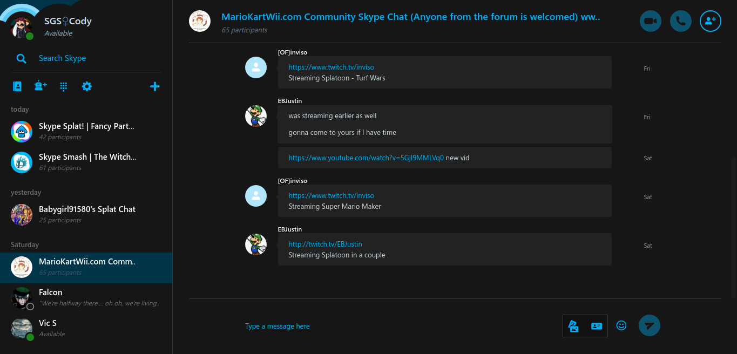Add a bot to your contacts
This screenshot has width=737, height=354.
[40, 86]
